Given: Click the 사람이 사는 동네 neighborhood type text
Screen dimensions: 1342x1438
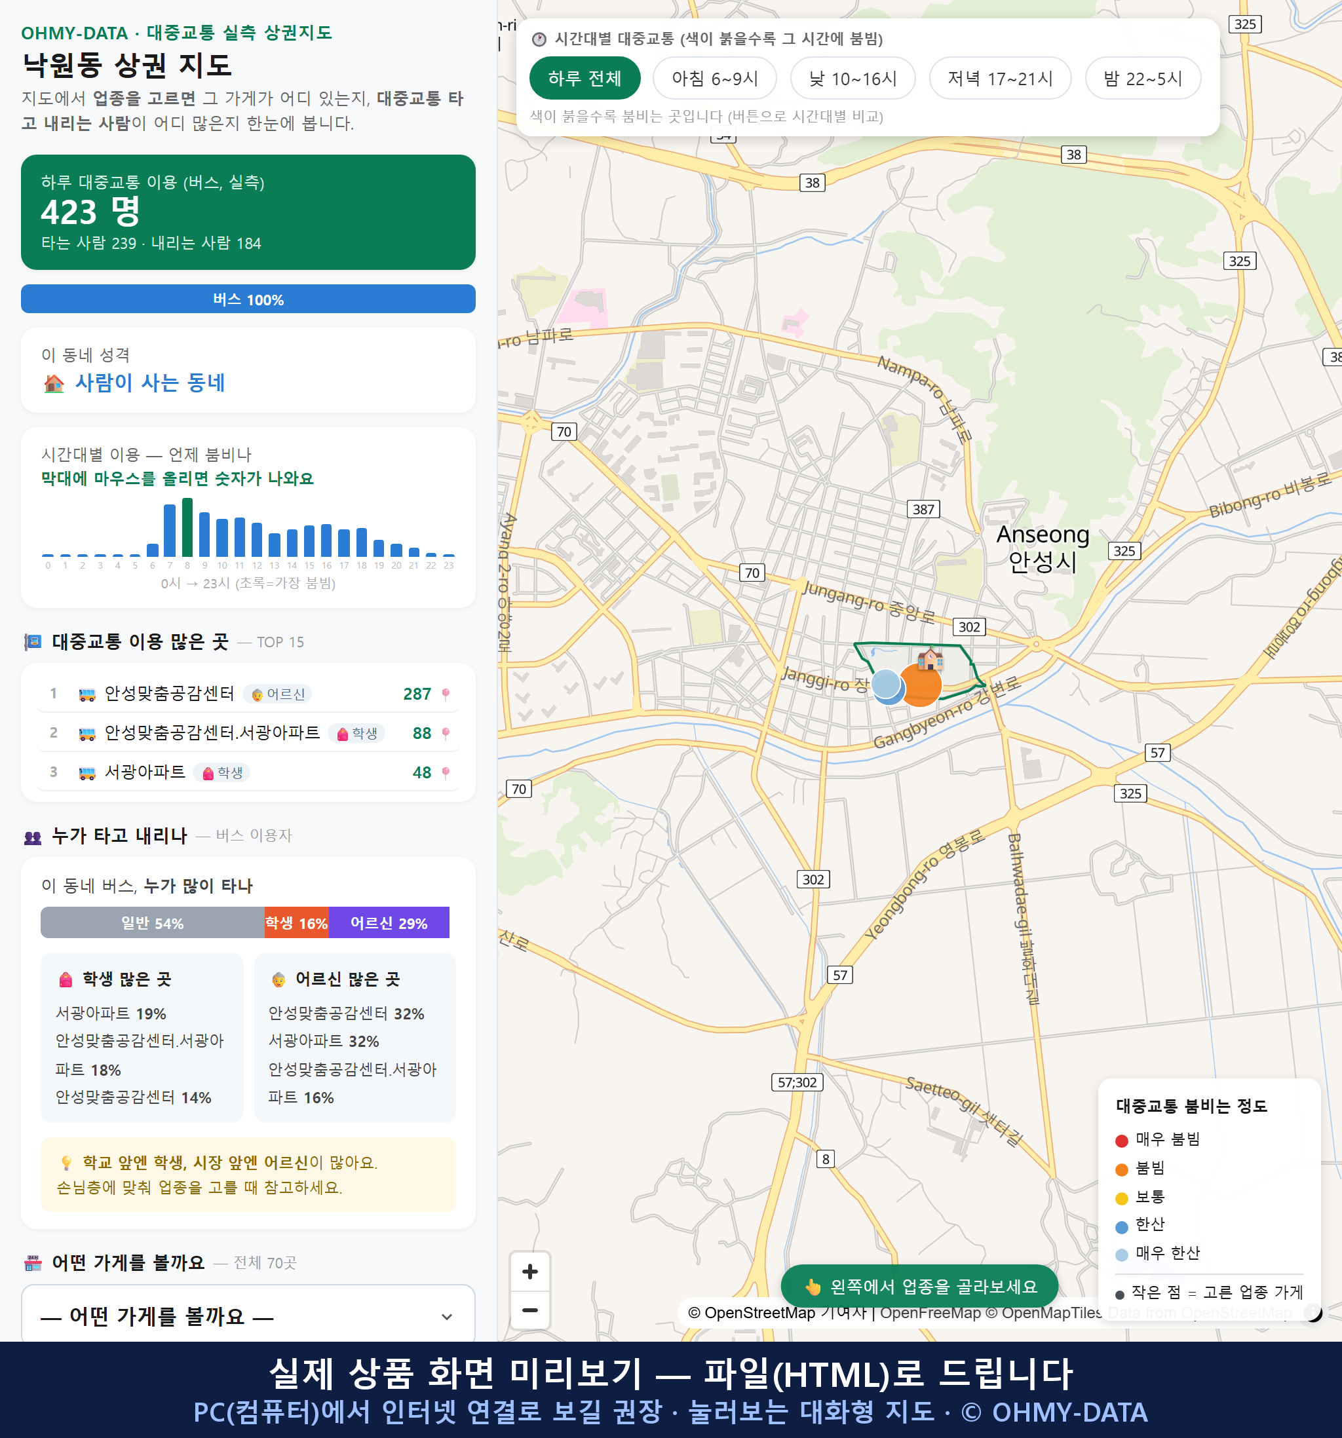Looking at the screenshot, I should pyautogui.click(x=151, y=383).
